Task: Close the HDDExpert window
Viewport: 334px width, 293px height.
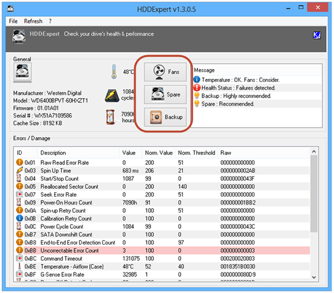Action: (x=318, y=7)
